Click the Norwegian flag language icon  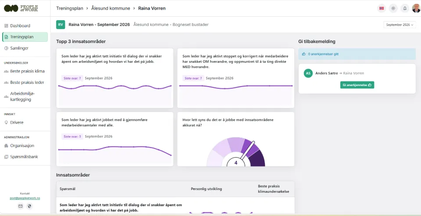coord(381,8)
